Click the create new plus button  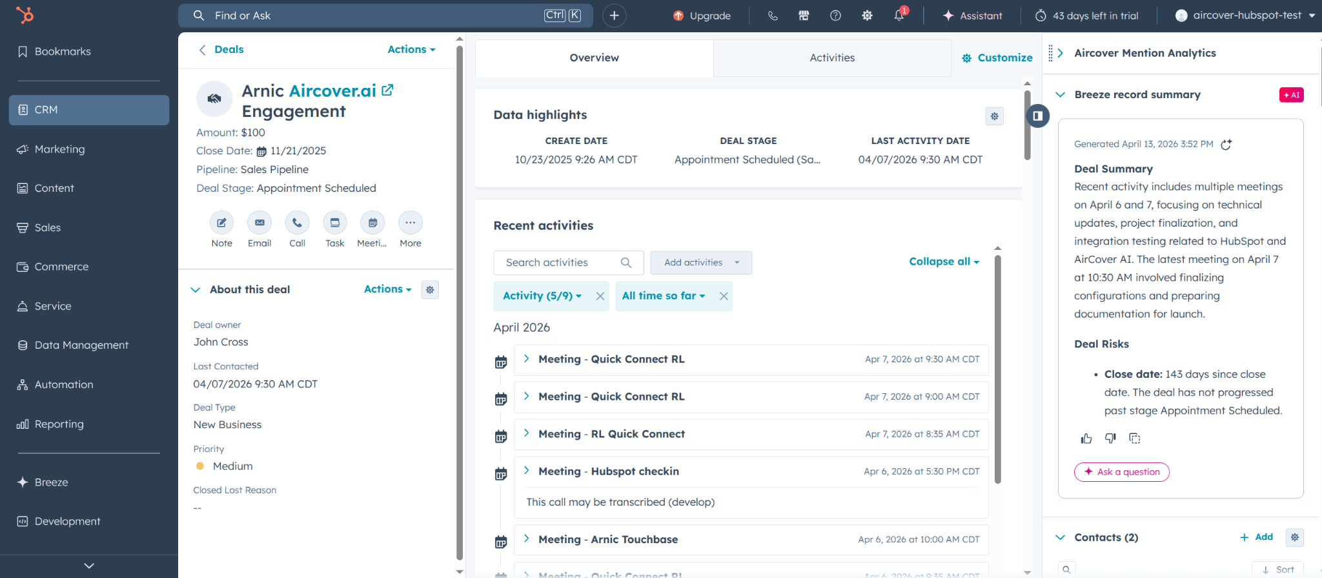point(614,15)
